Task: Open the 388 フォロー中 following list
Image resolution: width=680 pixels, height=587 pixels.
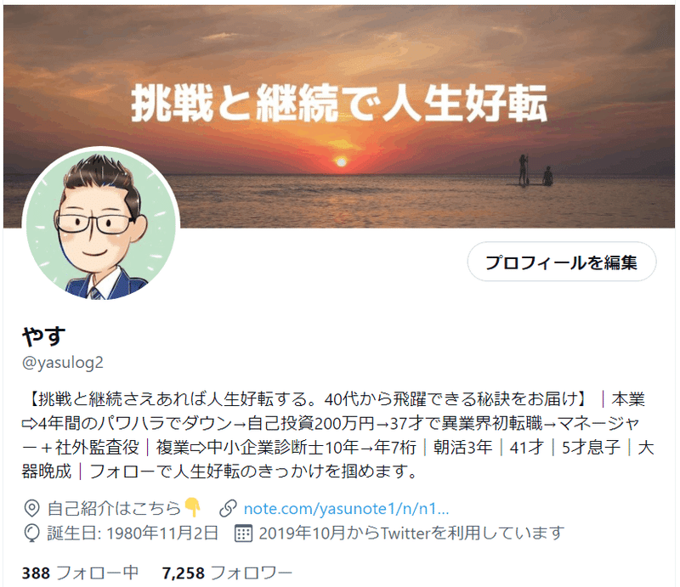Action: [x=80, y=573]
